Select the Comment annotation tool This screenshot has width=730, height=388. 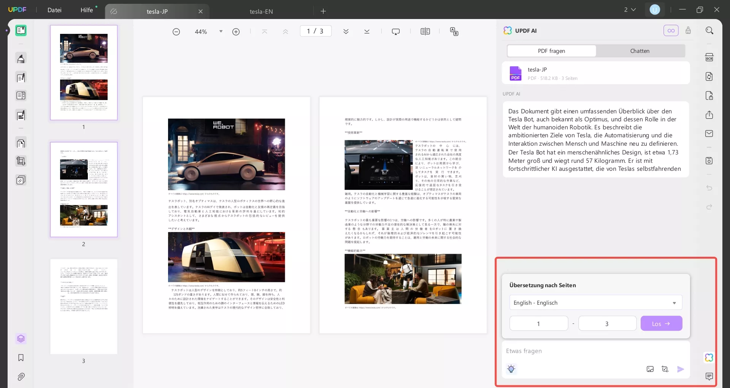tap(21, 58)
